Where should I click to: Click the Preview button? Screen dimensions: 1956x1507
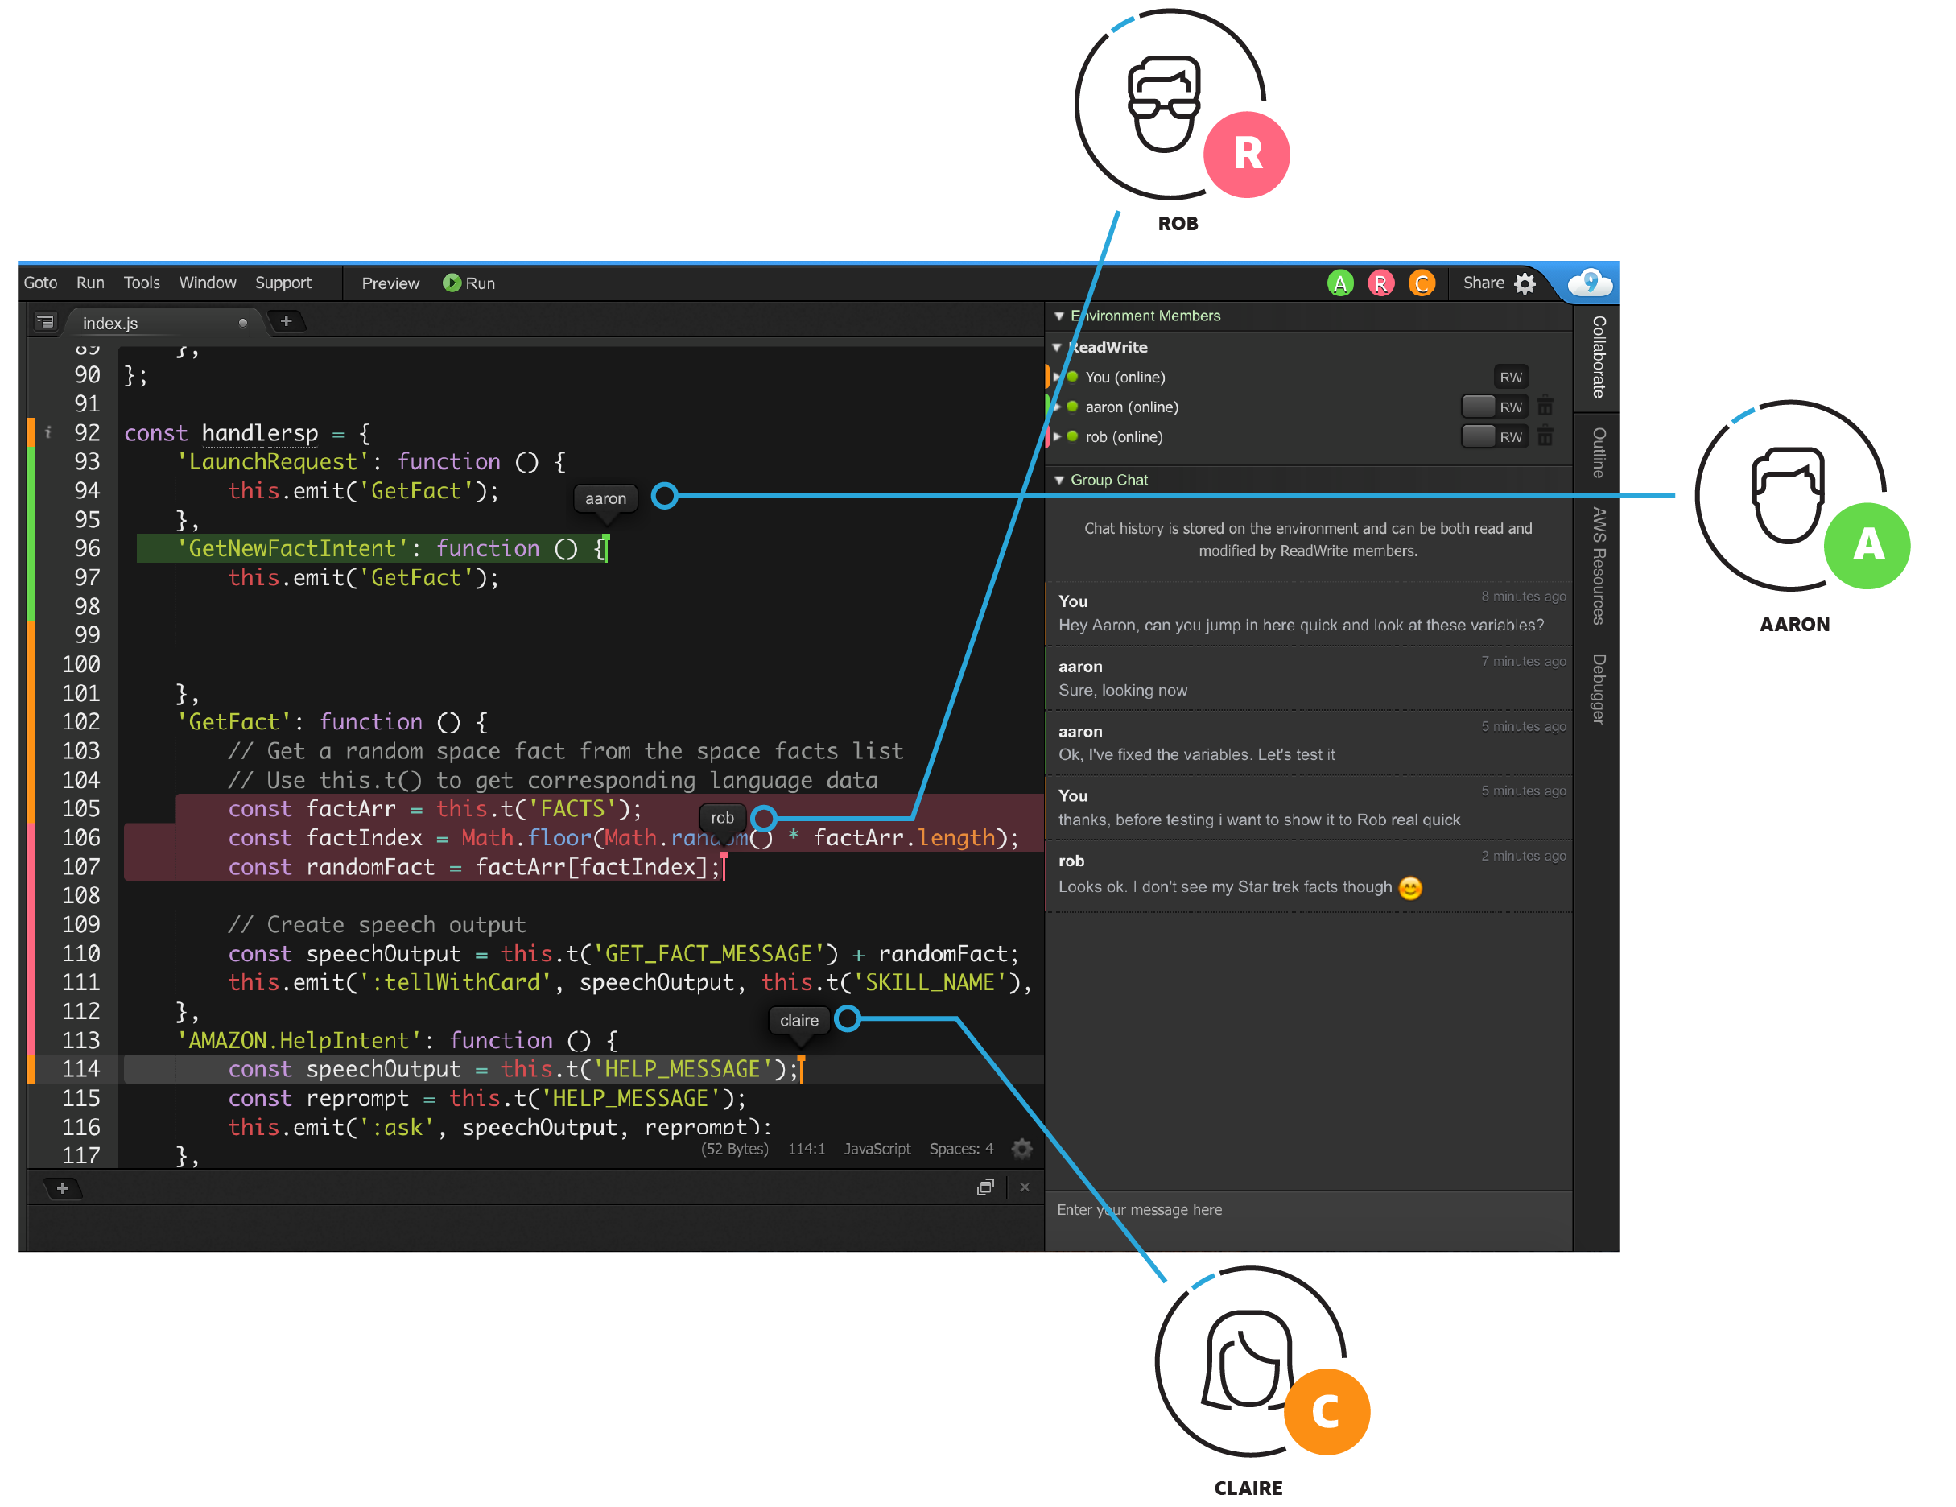coord(390,283)
